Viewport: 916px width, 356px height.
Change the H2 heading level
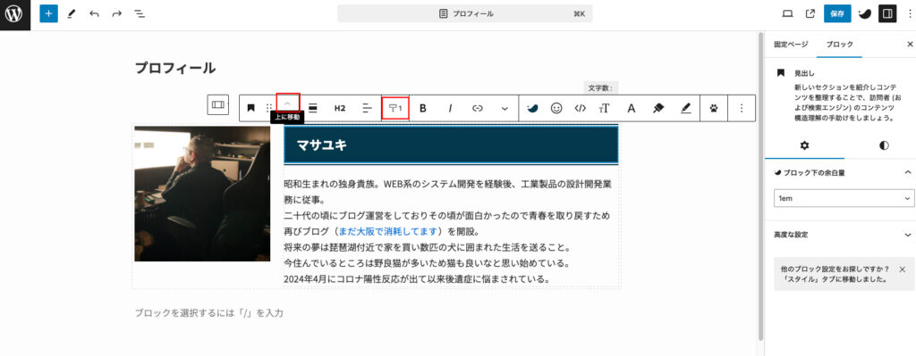tap(340, 108)
